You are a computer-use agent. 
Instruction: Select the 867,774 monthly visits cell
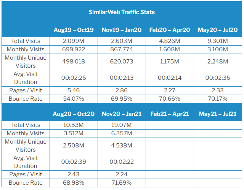[122, 49]
